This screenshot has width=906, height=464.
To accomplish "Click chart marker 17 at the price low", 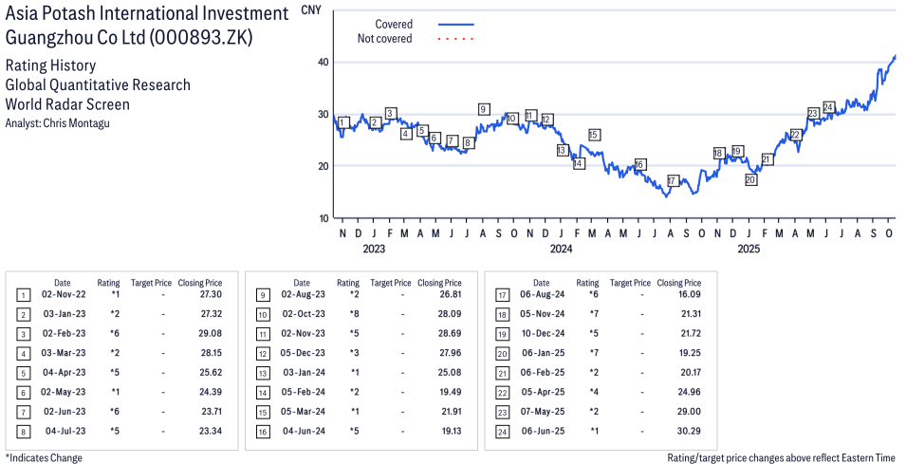I will tap(672, 180).
